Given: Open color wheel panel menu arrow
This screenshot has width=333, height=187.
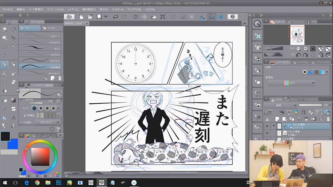Looking at the screenshot, I should coord(60,136).
